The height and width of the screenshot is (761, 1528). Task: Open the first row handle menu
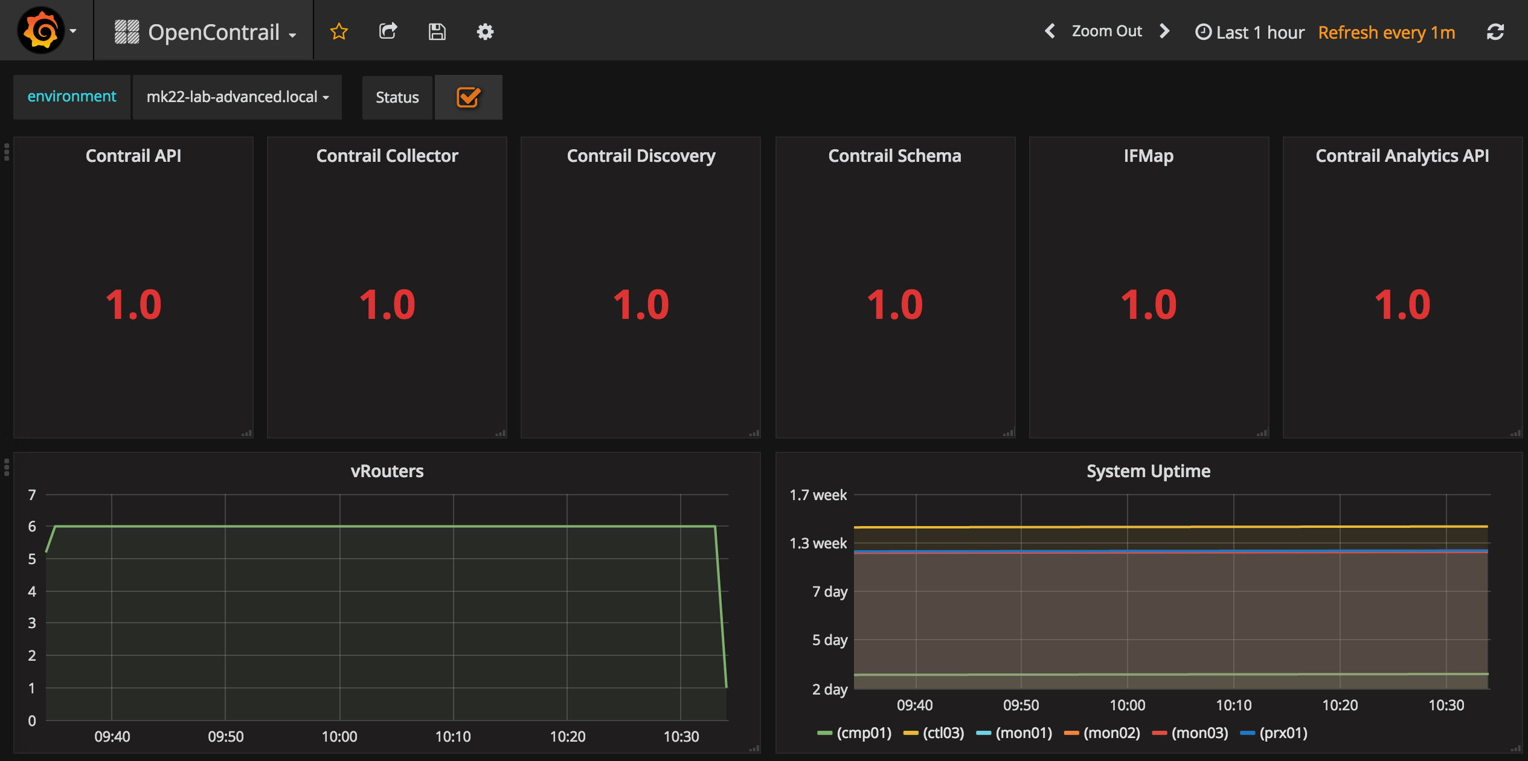(7, 152)
